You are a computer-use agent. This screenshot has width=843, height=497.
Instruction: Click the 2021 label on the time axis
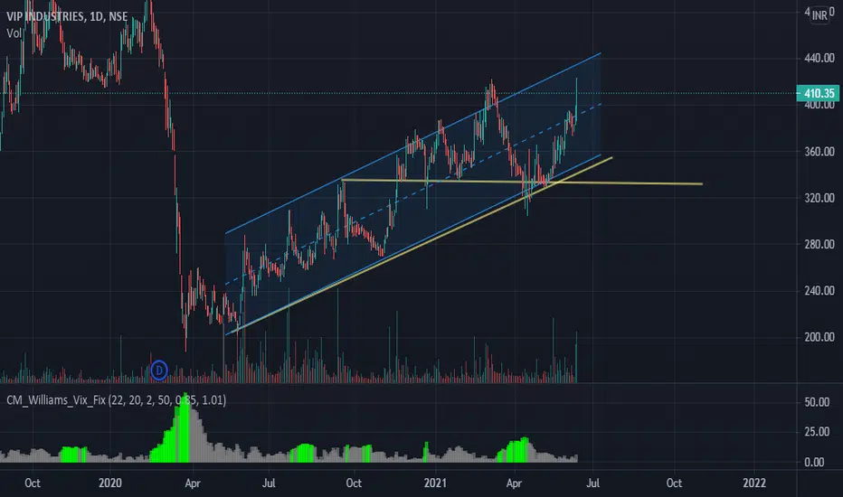(435, 483)
